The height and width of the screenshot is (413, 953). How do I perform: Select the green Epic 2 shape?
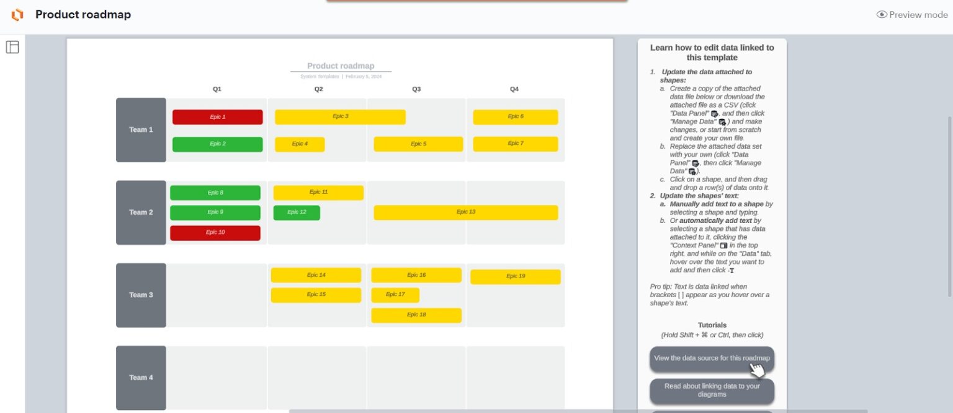217,144
